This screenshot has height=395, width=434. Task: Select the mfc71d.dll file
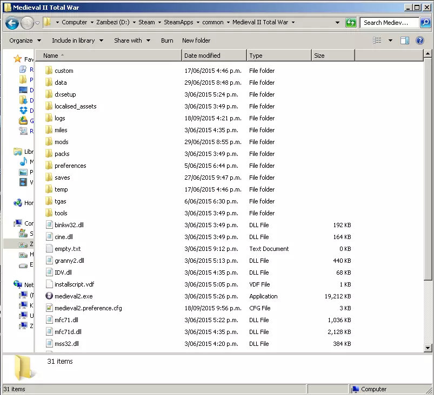point(68,332)
